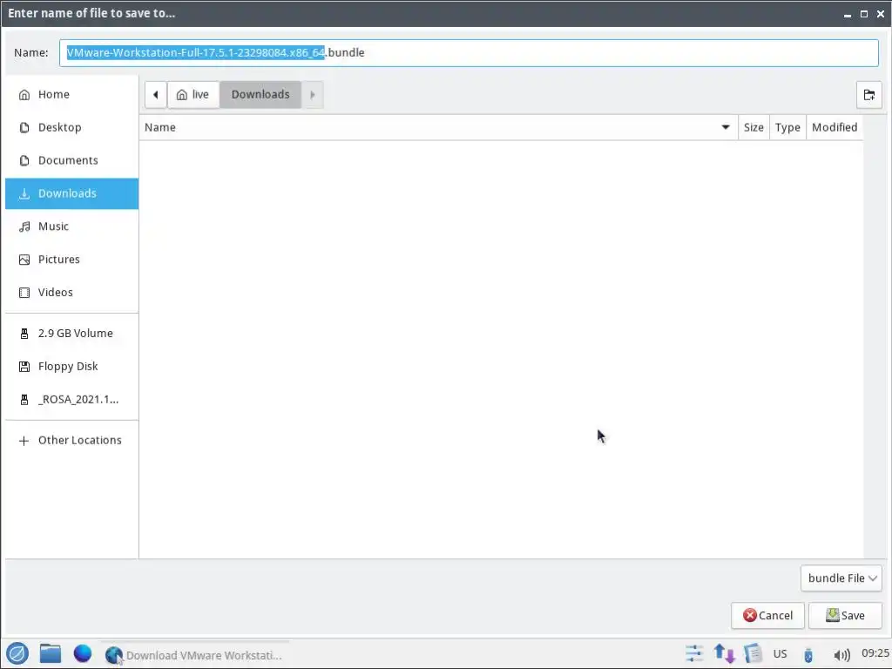Open the ROSA start menu icon
Screen dimensions: 892x669
tap(17, 653)
